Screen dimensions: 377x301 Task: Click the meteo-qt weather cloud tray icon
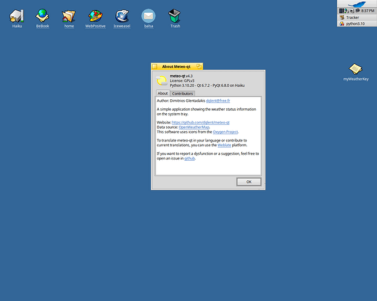358,11
